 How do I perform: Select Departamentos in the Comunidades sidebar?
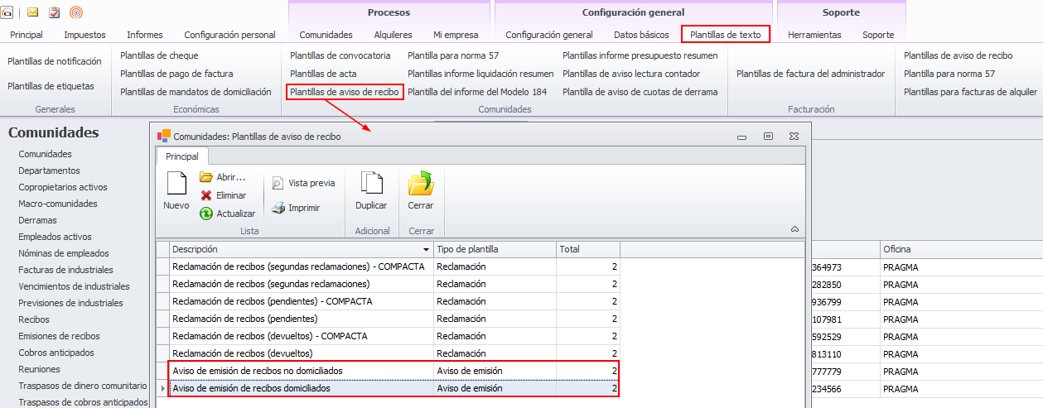click(50, 170)
